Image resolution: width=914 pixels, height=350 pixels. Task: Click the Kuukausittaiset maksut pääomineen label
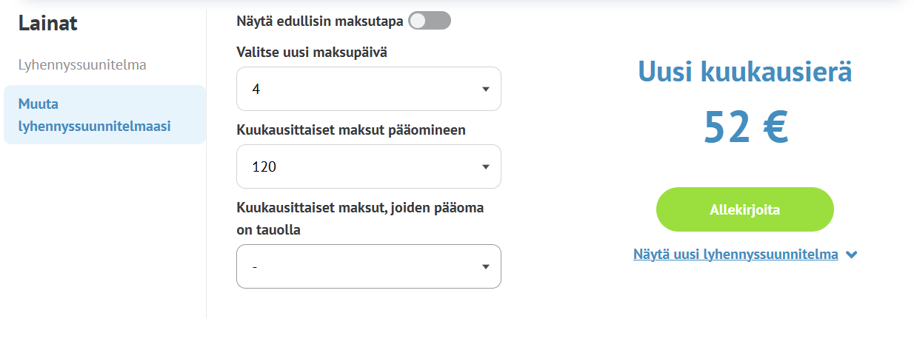coord(351,130)
